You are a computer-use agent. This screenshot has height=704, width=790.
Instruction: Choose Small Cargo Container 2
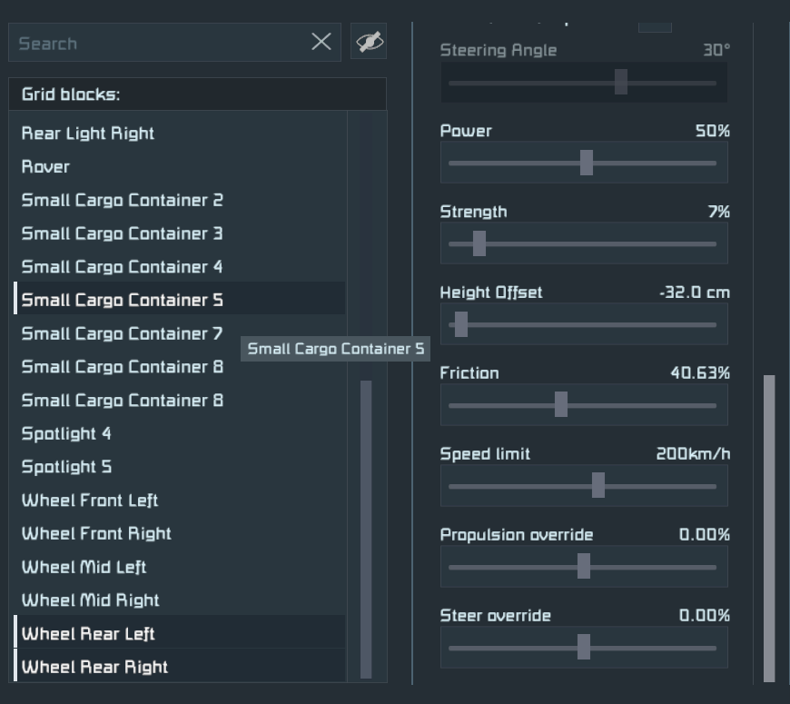(x=122, y=201)
